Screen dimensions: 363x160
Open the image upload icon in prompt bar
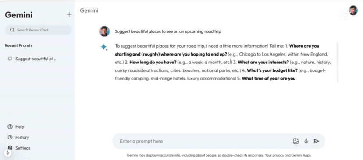pyautogui.click(x=296, y=141)
